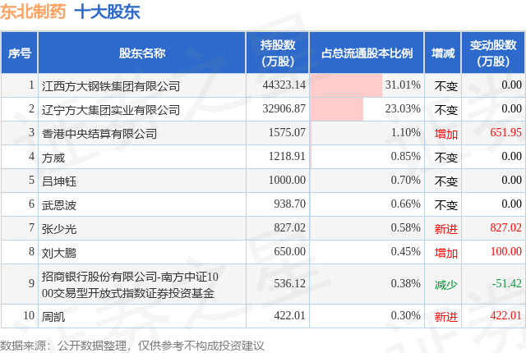The image size is (526, 353).
Task: Click the 变动股数(万股) column header
Action: pos(493,53)
